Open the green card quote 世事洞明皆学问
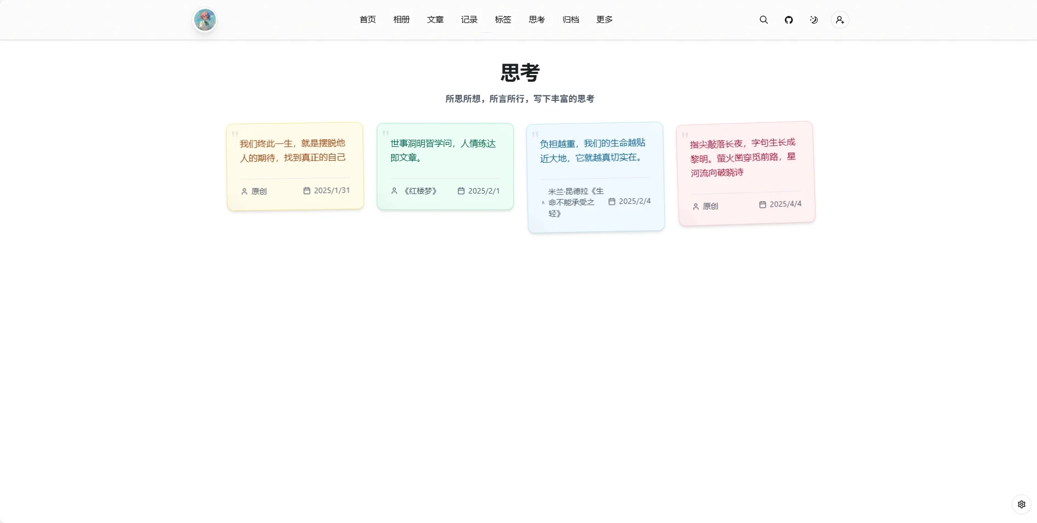Screen dimensions: 1037x523 coord(443,150)
